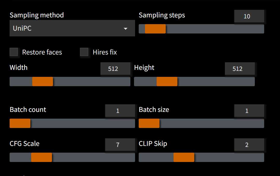Click the orange CFG Scale slider handle
Image resolution: width=280 pixels, height=176 pixels.
pos(42,157)
